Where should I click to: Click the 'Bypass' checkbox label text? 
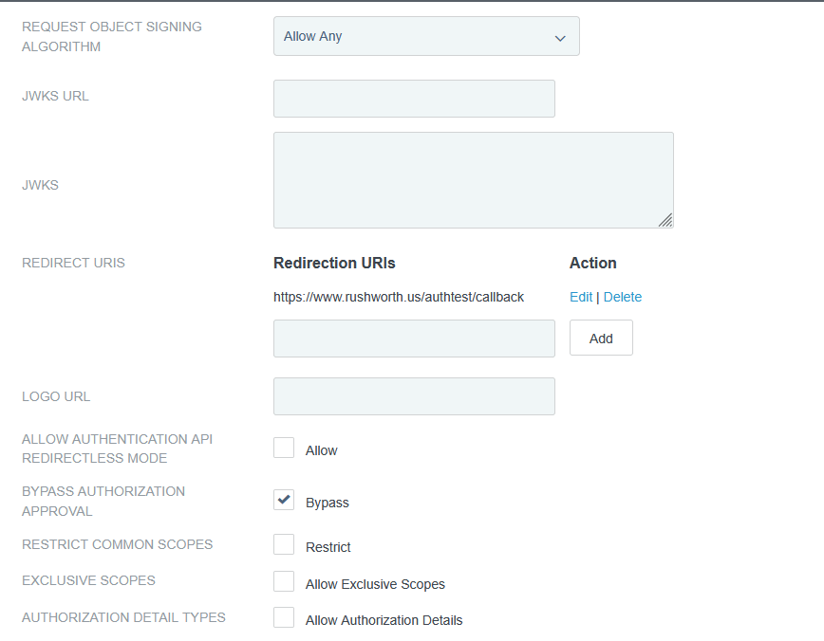328,503
